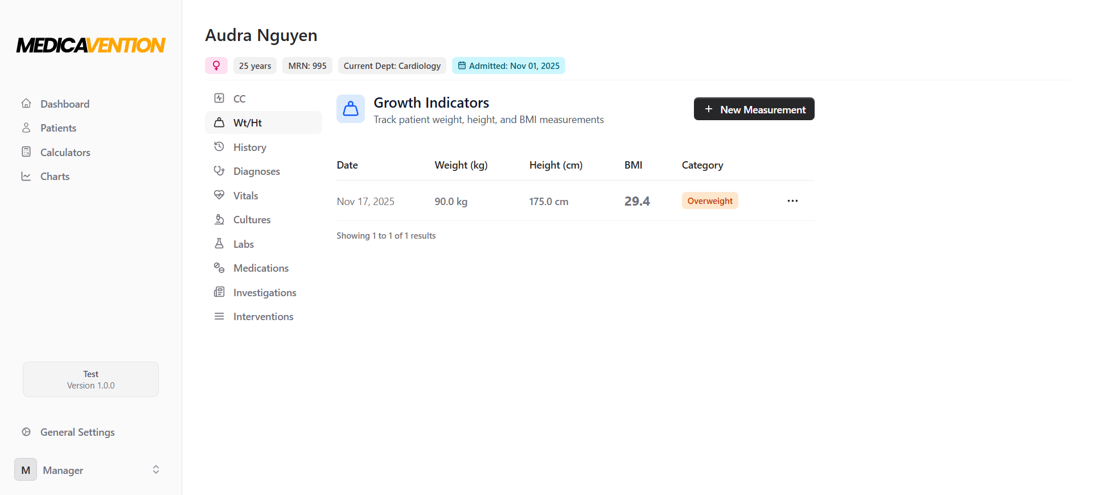Add a New Measurement
1093x495 pixels.
(x=754, y=109)
